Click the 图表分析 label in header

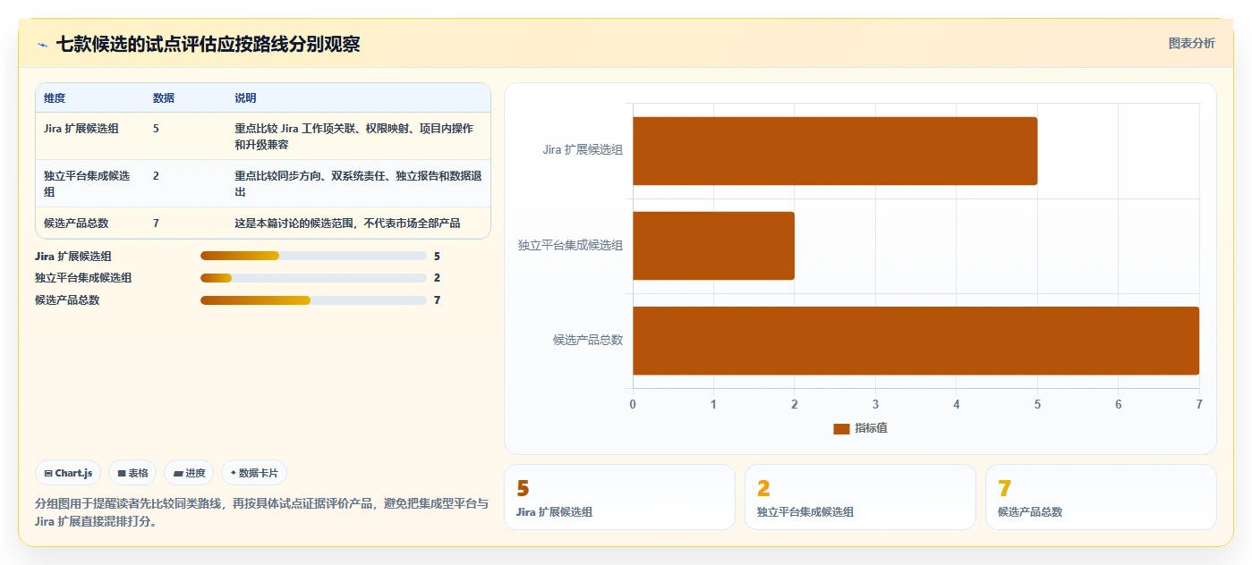tap(1191, 43)
